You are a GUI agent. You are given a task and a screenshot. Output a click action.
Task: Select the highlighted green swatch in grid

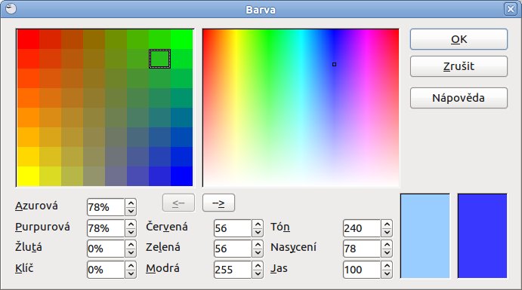coord(160,59)
